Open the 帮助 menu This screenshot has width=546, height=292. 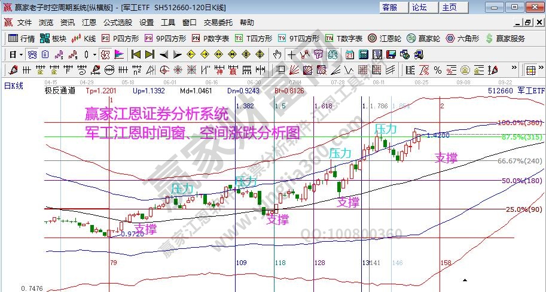click(247, 23)
